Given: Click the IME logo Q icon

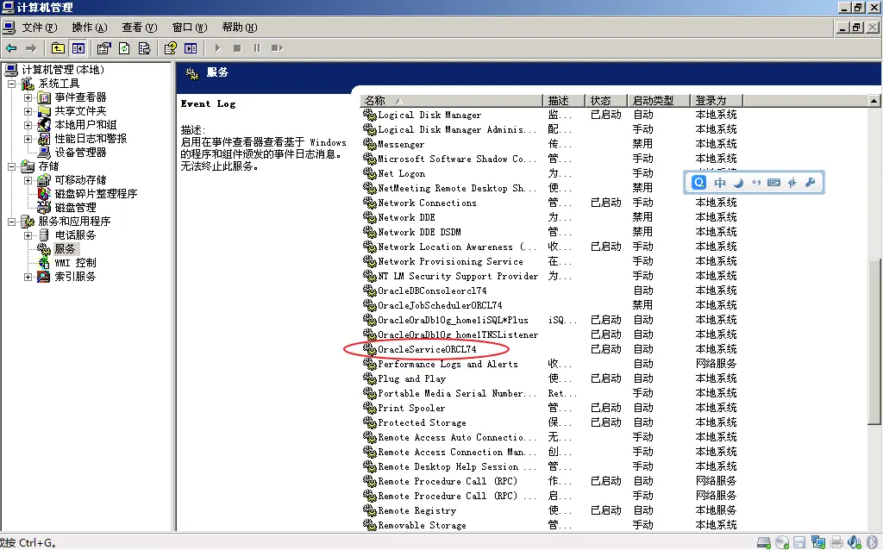Looking at the screenshot, I should [x=698, y=183].
